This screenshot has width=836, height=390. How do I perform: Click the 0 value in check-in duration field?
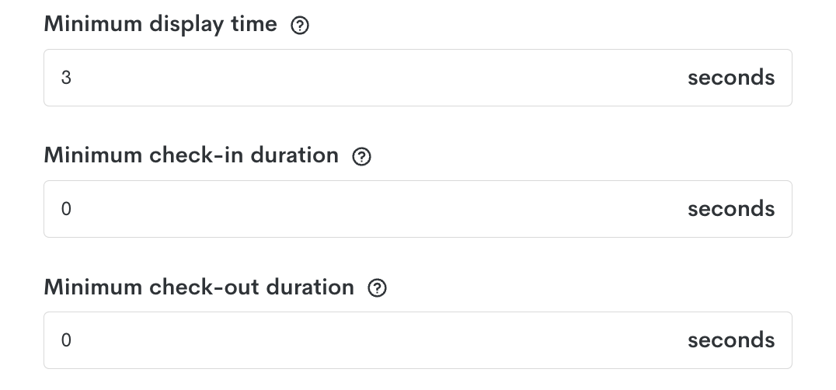(66, 209)
